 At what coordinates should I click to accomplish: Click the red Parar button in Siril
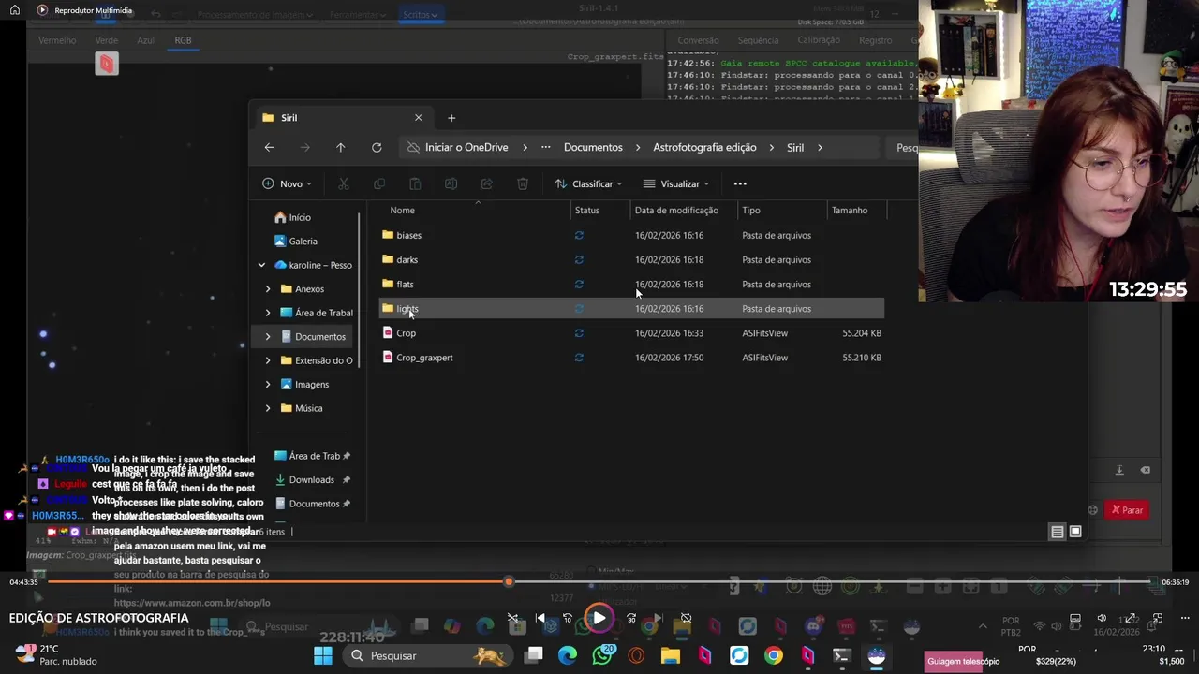pos(1127,511)
